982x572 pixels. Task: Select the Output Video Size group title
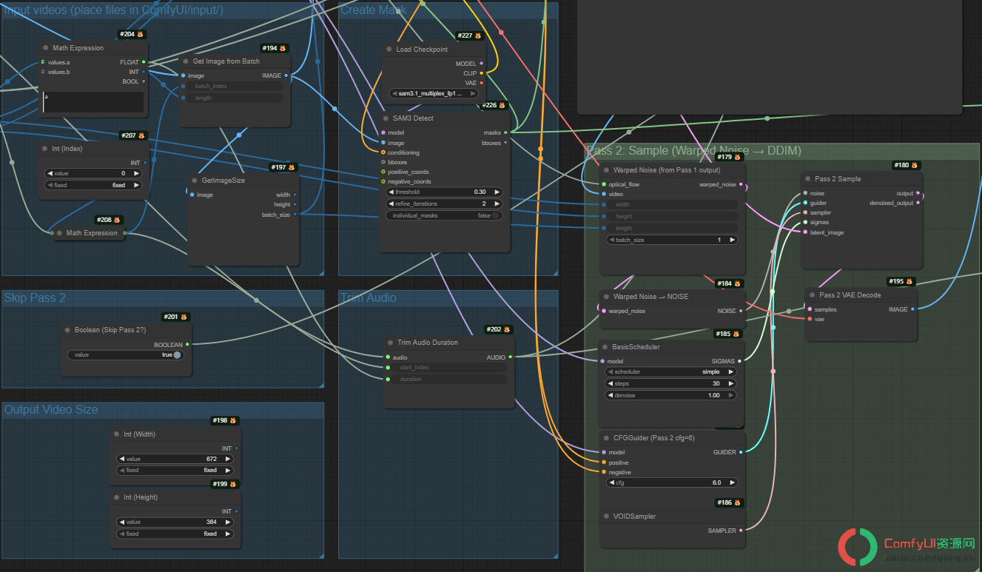pyautogui.click(x=51, y=409)
